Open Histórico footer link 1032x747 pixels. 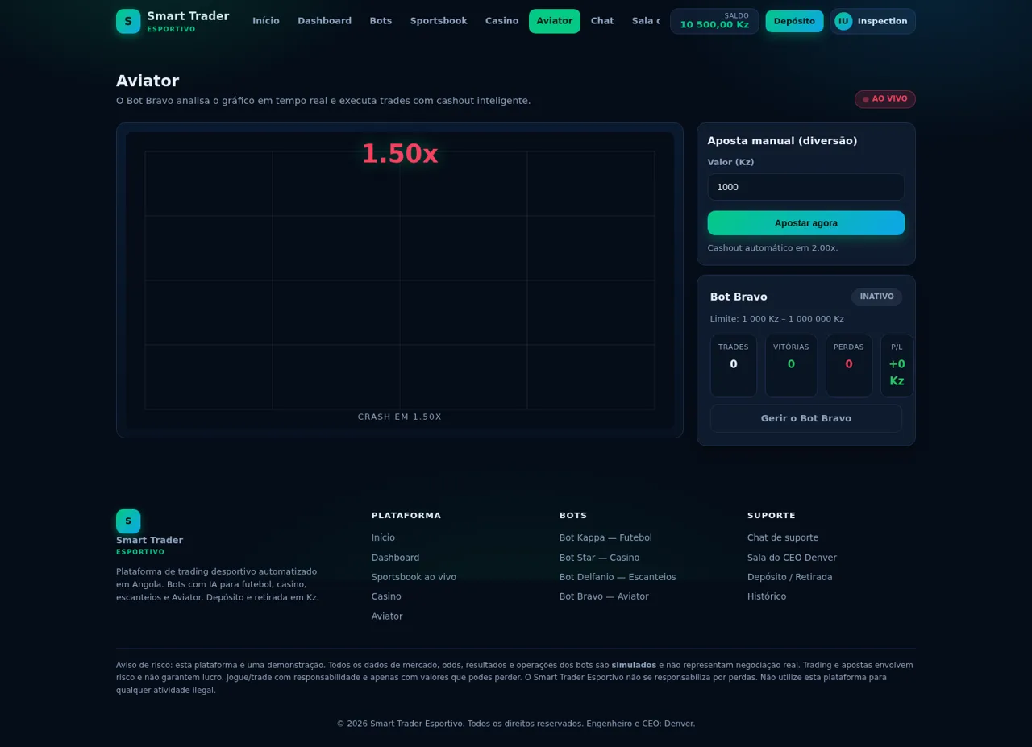[767, 596]
